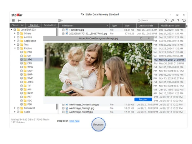Toggle the JPG folder checkbox
This screenshot has width=192, height=144.
(x=22, y=60)
